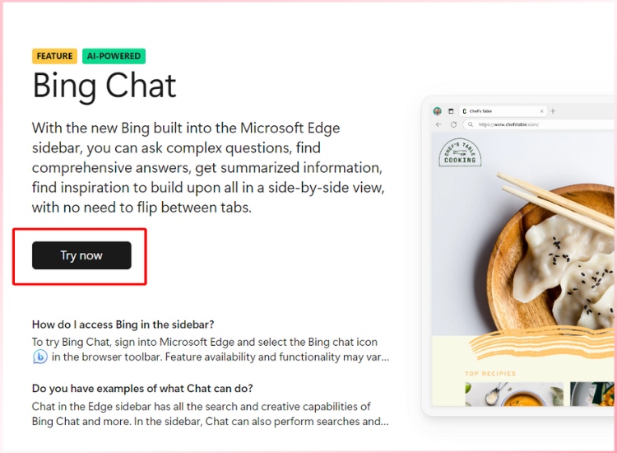Click the Try now button

pyautogui.click(x=81, y=255)
